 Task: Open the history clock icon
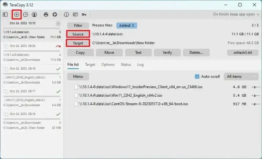click(25, 14)
